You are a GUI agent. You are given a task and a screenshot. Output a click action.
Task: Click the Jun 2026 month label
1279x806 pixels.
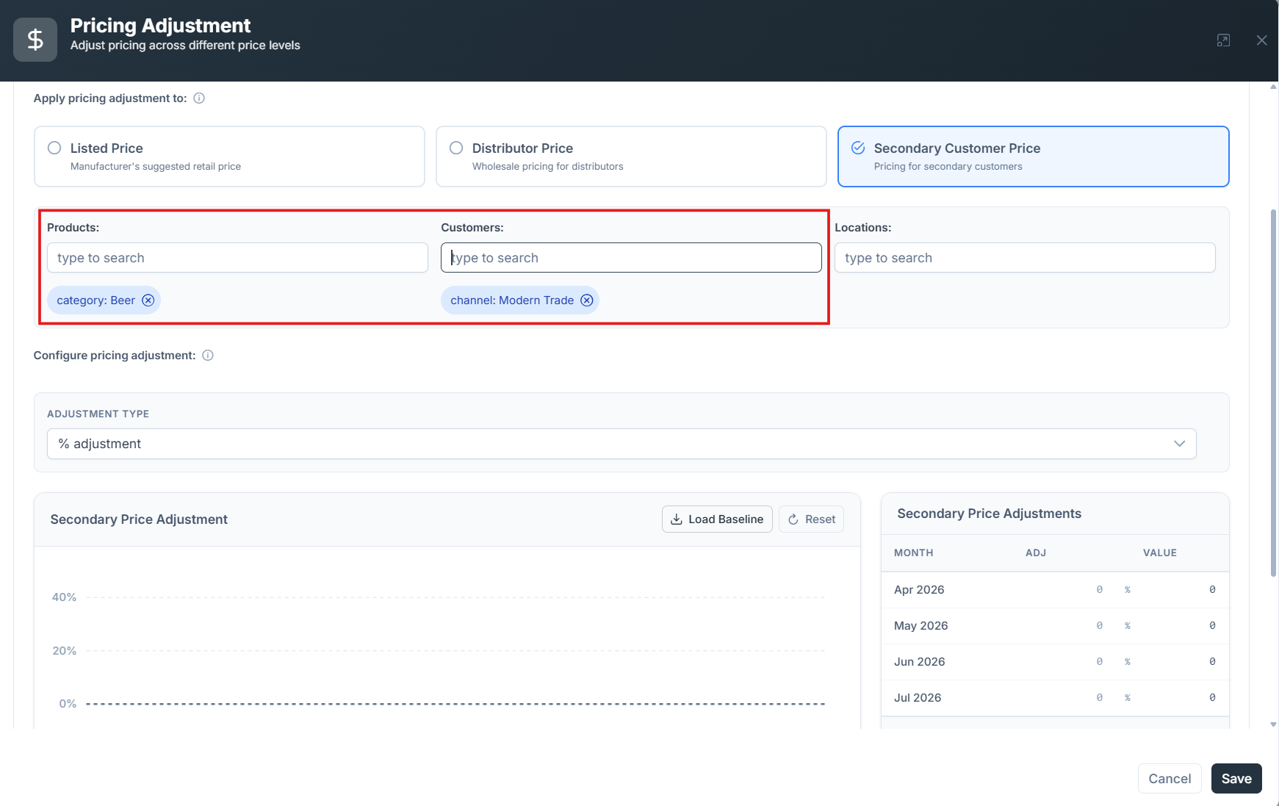(x=919, y=662)
